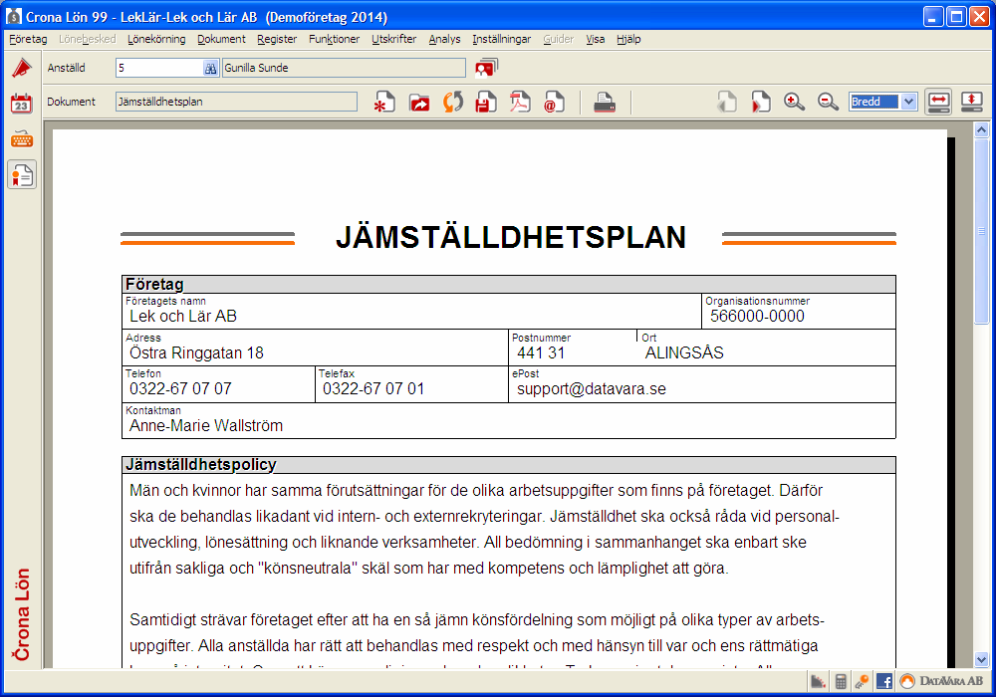Click the orange keyboard icon in sidebar
This screenshot has width=996, height=697.
click(x=22, y=139)
